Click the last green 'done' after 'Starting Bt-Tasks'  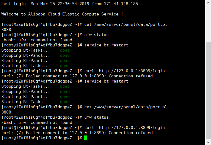click(x=65, y=102)
